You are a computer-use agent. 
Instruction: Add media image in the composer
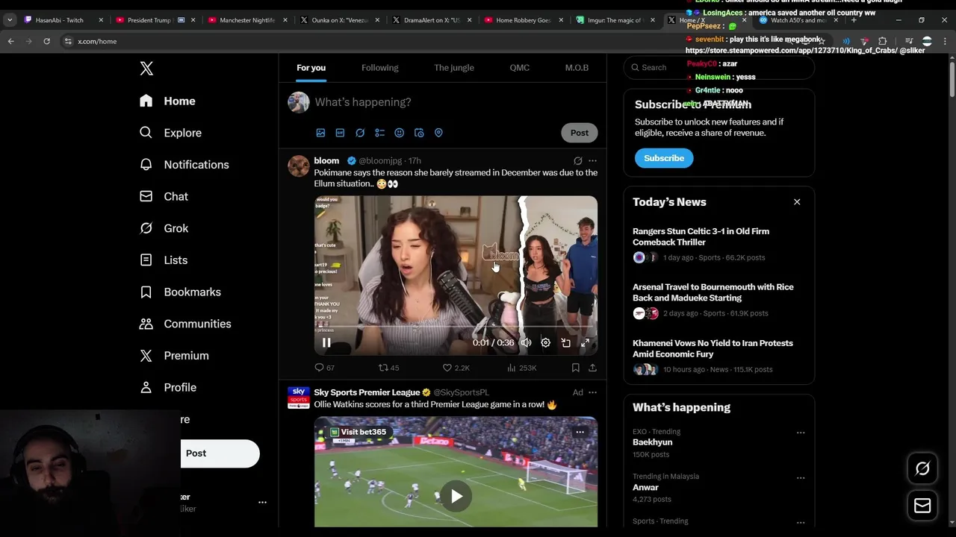tap(320, 133)
